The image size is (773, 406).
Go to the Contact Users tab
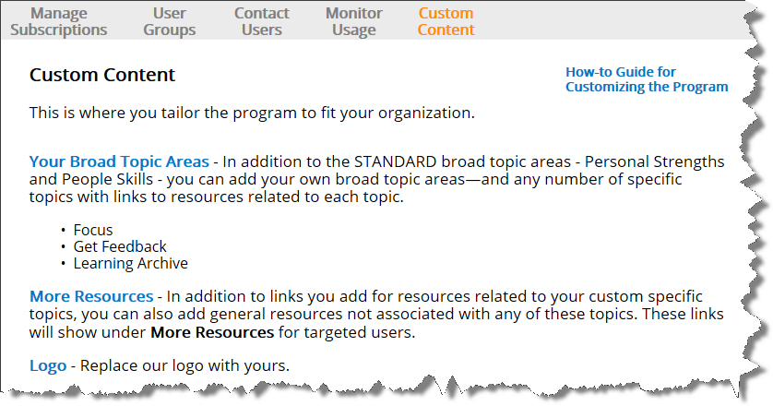[x=262, y=21]
